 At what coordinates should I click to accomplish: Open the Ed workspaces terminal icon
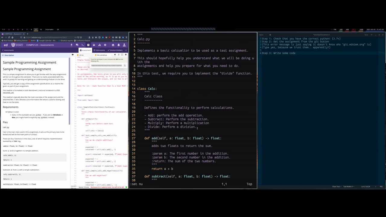pos(83,45)
